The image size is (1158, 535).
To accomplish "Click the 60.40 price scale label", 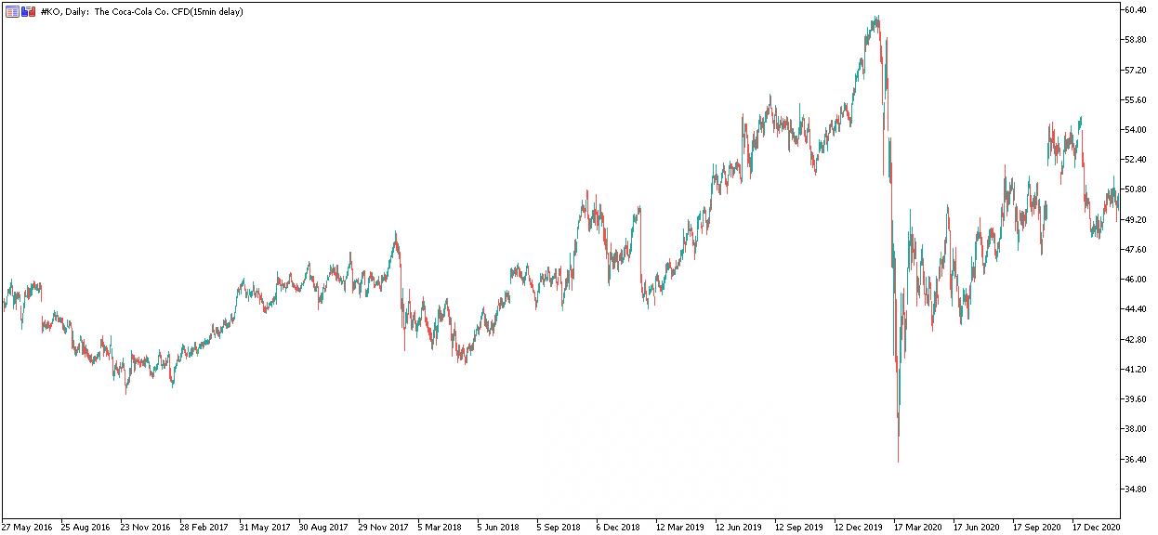I will click(1137, 10).
